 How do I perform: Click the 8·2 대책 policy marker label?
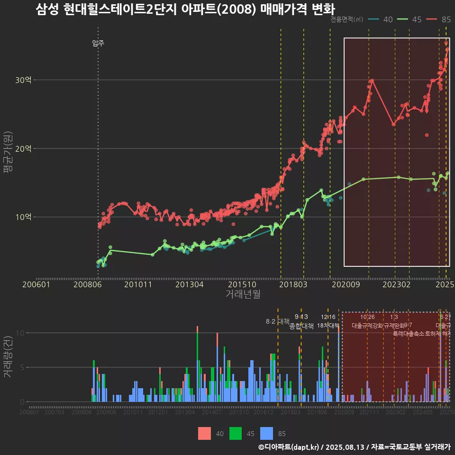278,321
